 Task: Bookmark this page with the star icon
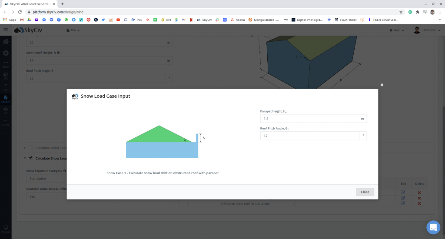[x=401, y=12]
